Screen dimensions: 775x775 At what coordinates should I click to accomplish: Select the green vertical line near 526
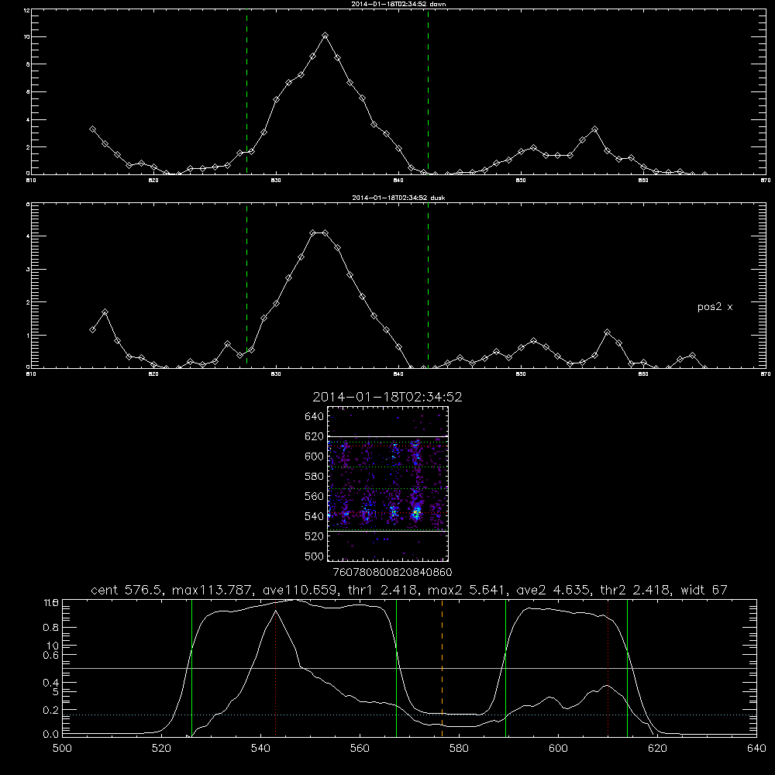(x=191, y=667)
